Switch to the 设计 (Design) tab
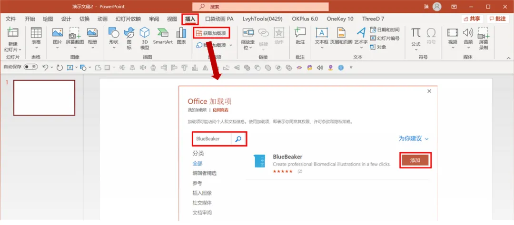 coord(66,19)
